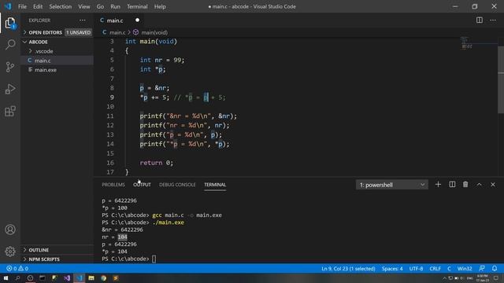Viewport: 504px width, 283px height.
Task: Change encoding via UTF-8 status item
Action: (x=416, y=269)
